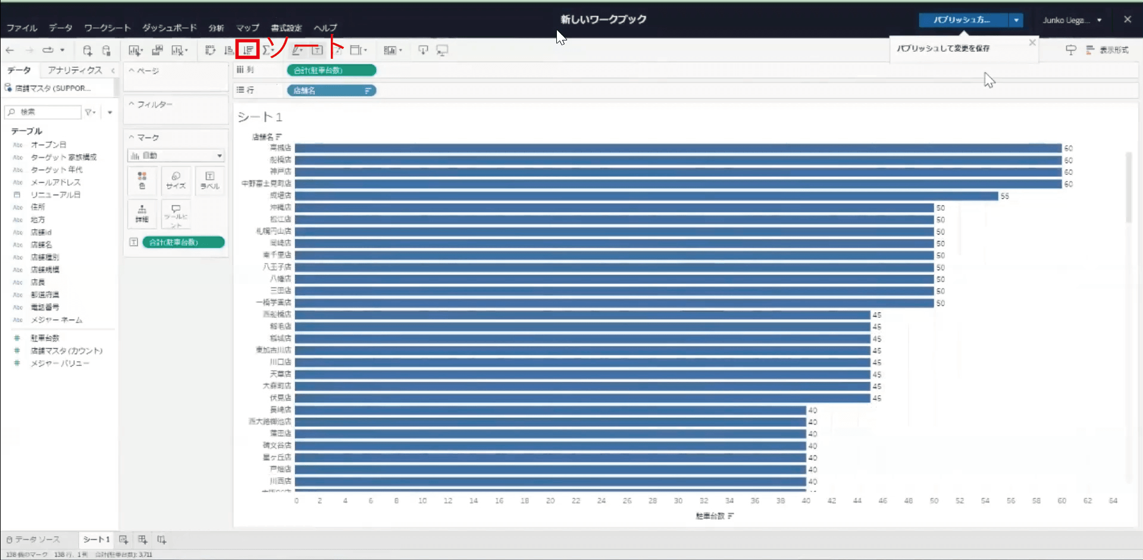Collapse the マーク card
1143x560 pixels.
131,137
